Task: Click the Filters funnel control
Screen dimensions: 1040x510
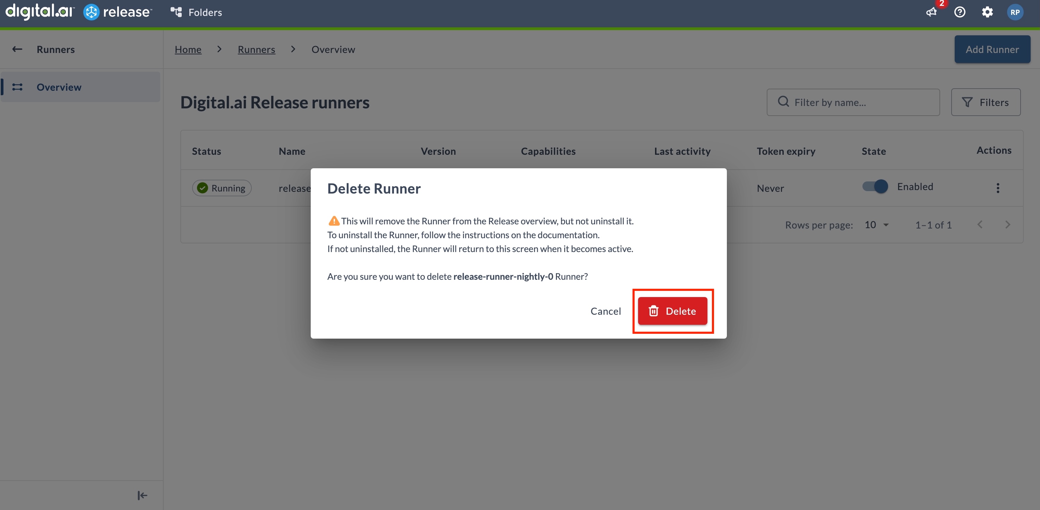Action: tap(986, 102)
